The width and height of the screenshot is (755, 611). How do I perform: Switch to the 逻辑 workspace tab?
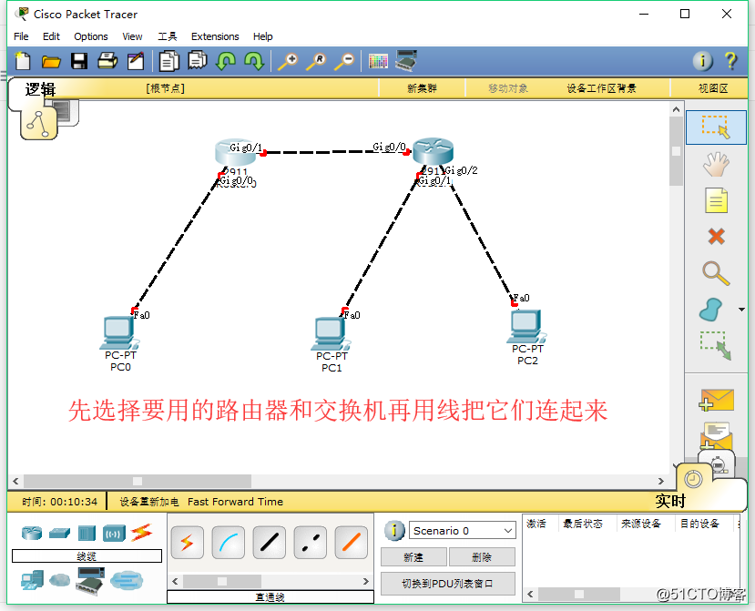click(40, 89)
